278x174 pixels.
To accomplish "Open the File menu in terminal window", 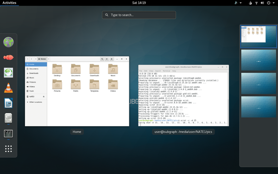I will (141, 71).
